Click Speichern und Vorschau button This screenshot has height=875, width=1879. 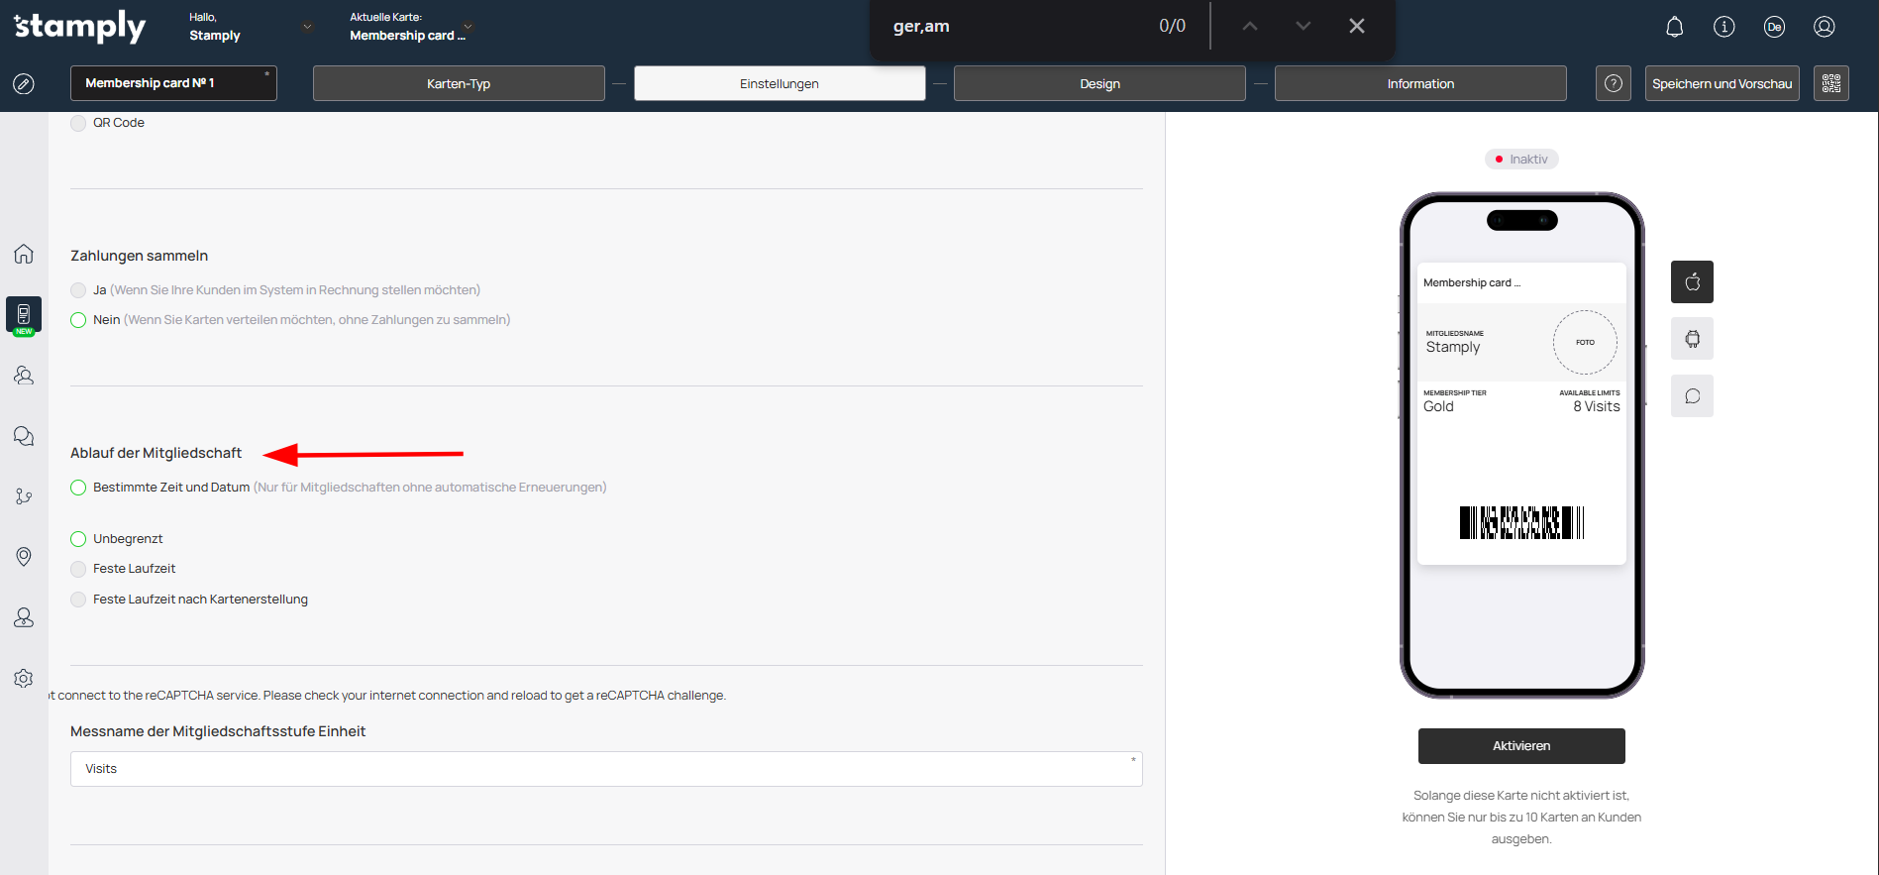point(1722,83)
